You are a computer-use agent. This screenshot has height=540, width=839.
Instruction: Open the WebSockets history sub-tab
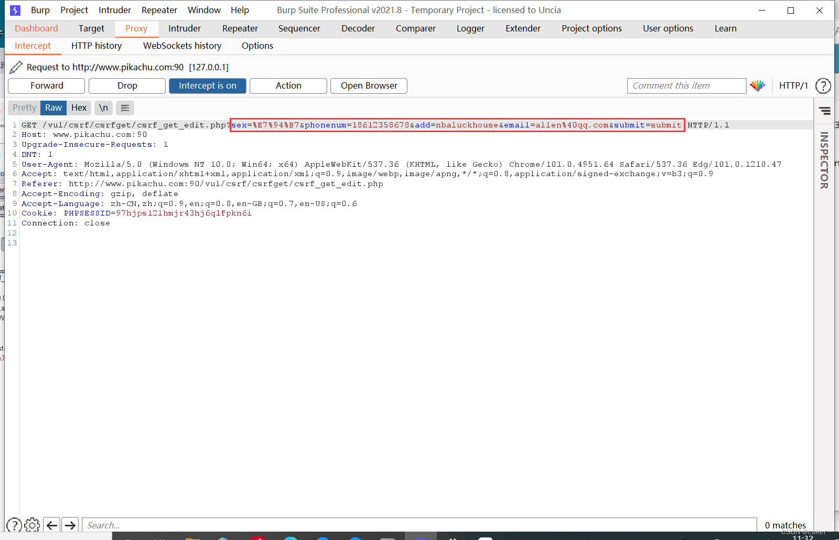click(x=182, y=46)
